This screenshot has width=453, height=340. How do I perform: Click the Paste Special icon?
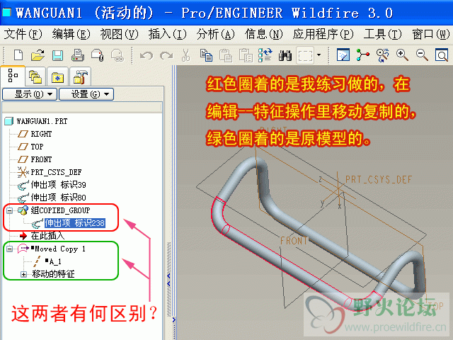[x=246, y=55]
